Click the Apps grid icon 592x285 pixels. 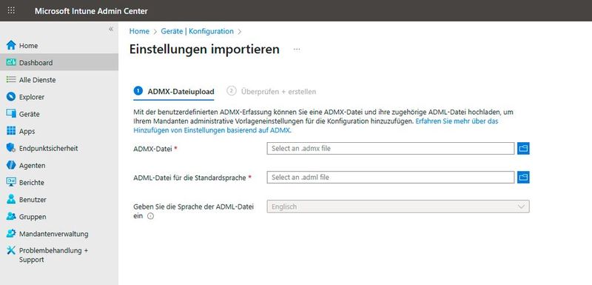coord(11,131)
